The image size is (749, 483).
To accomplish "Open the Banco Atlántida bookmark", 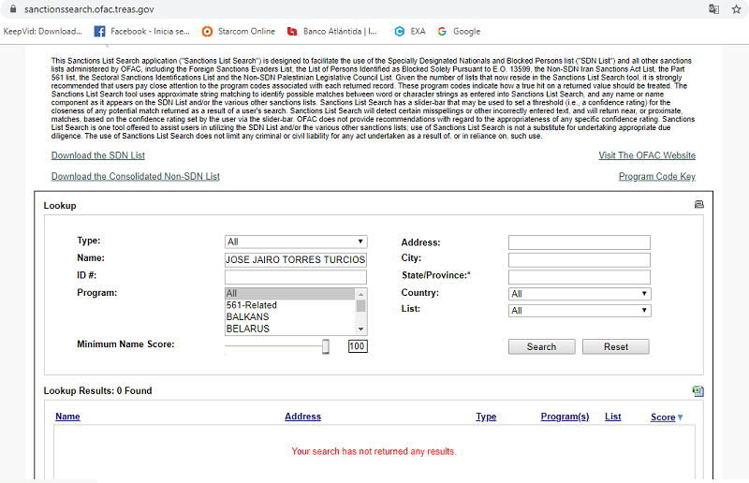I will pyautogui.click(x=332, y=31).
